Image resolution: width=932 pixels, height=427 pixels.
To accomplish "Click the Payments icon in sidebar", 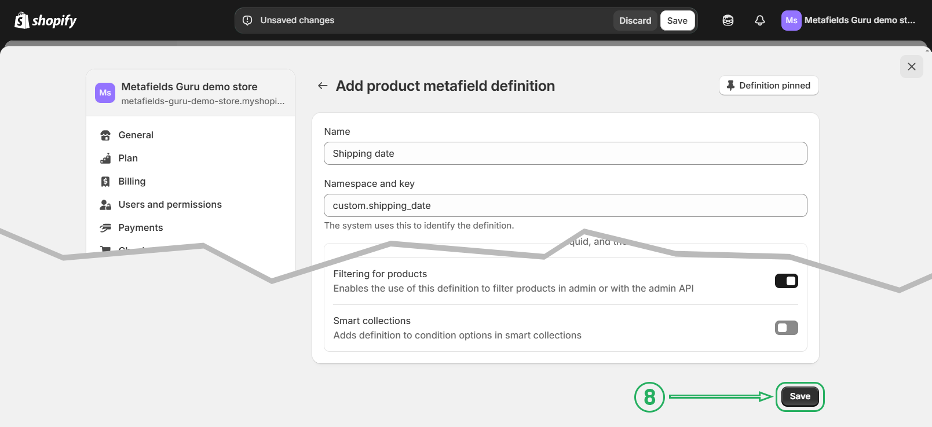I will click(x=105, y=228).
